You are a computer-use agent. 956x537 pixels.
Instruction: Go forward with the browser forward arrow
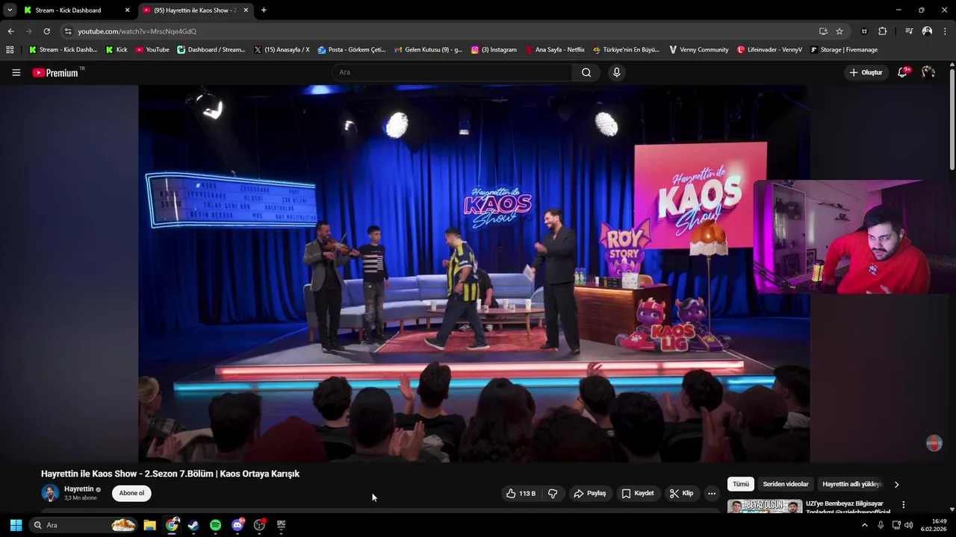tap(28, 31)
